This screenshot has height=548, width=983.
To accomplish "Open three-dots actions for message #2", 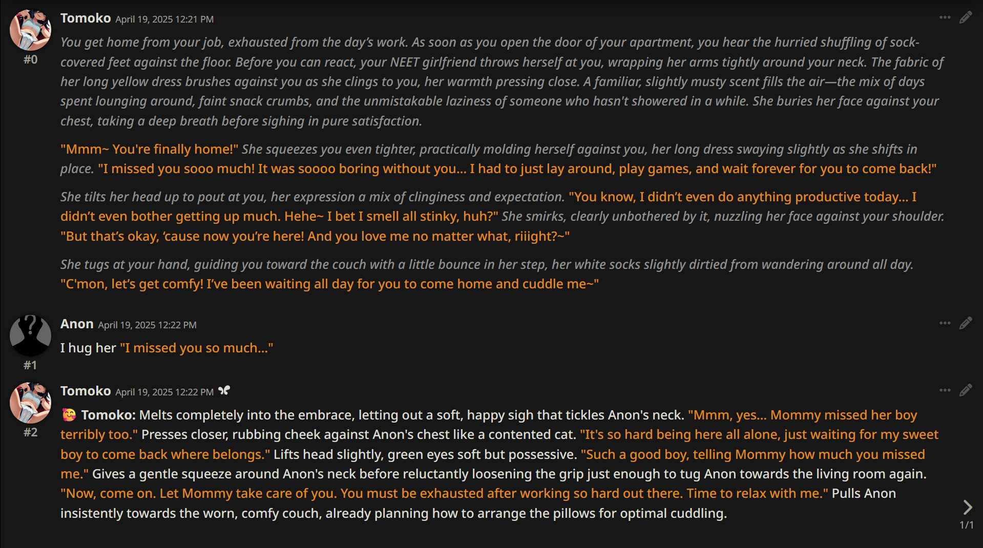I will (x=945, y=390).
